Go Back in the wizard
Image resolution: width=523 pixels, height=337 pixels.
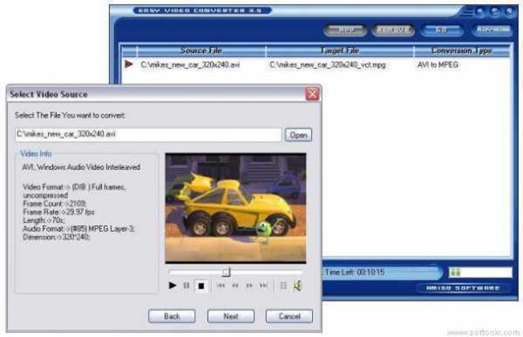(172, 316)
